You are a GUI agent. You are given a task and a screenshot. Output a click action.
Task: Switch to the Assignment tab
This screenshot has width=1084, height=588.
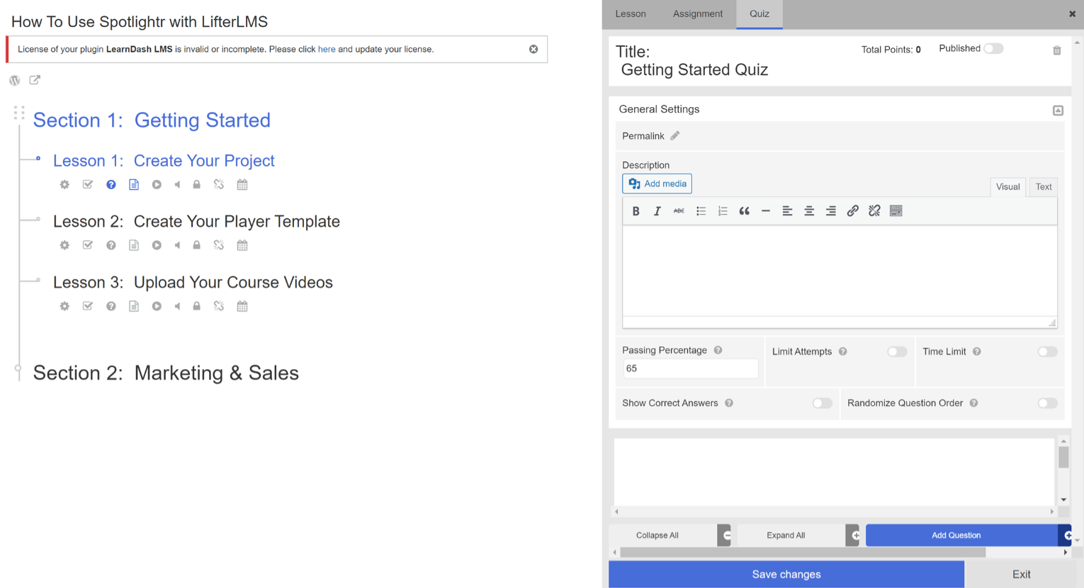coord(698,14)
